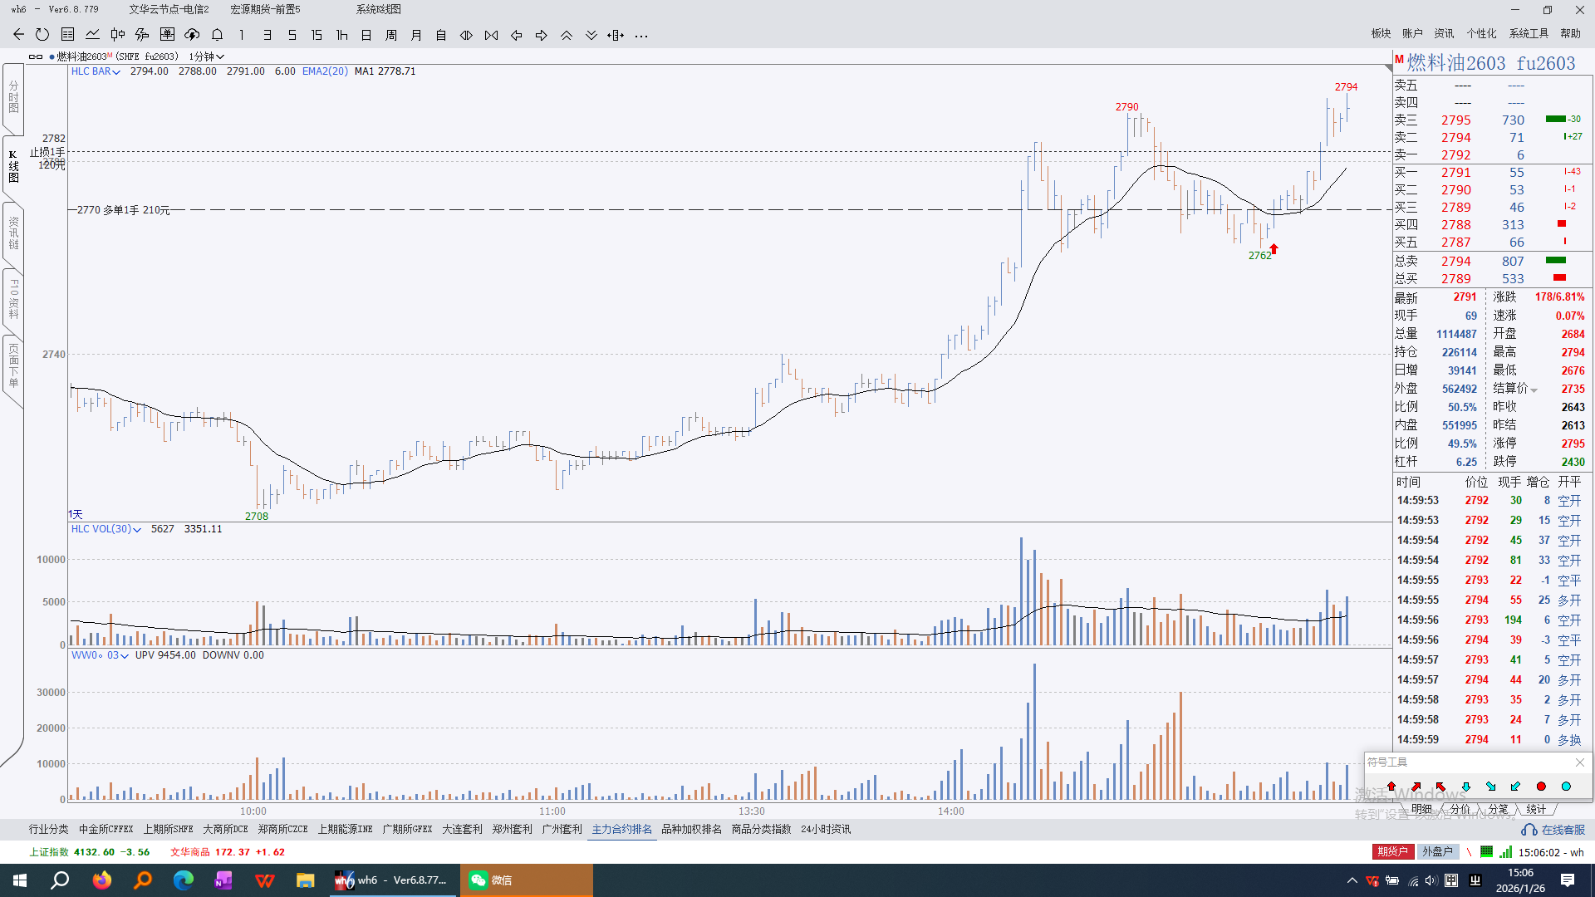Click the compress chart horizontally icon

pyautogui.click(x=491, y=35)
